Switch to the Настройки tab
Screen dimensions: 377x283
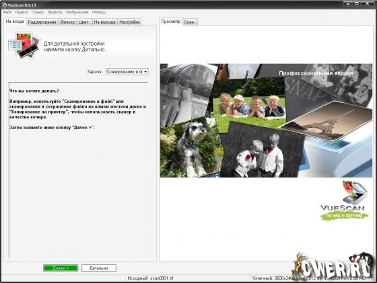tap(129, 22)
